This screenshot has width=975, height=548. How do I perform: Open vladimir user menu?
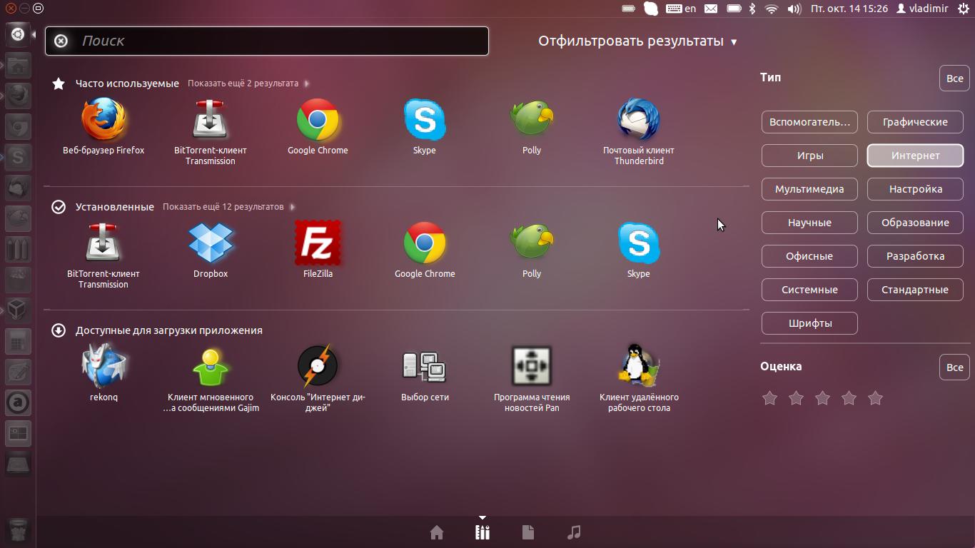click(922, 9)
